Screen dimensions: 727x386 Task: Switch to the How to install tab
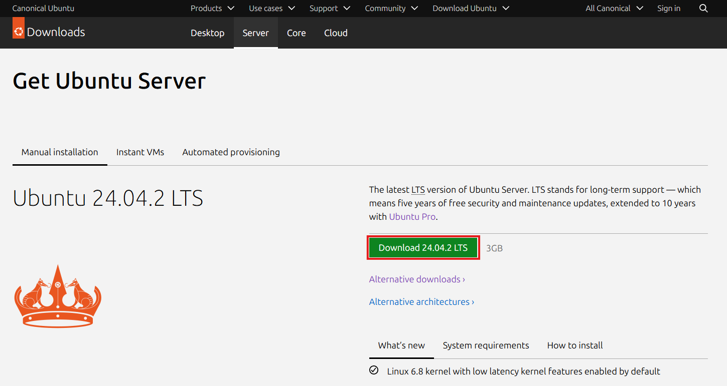[575, 345]
